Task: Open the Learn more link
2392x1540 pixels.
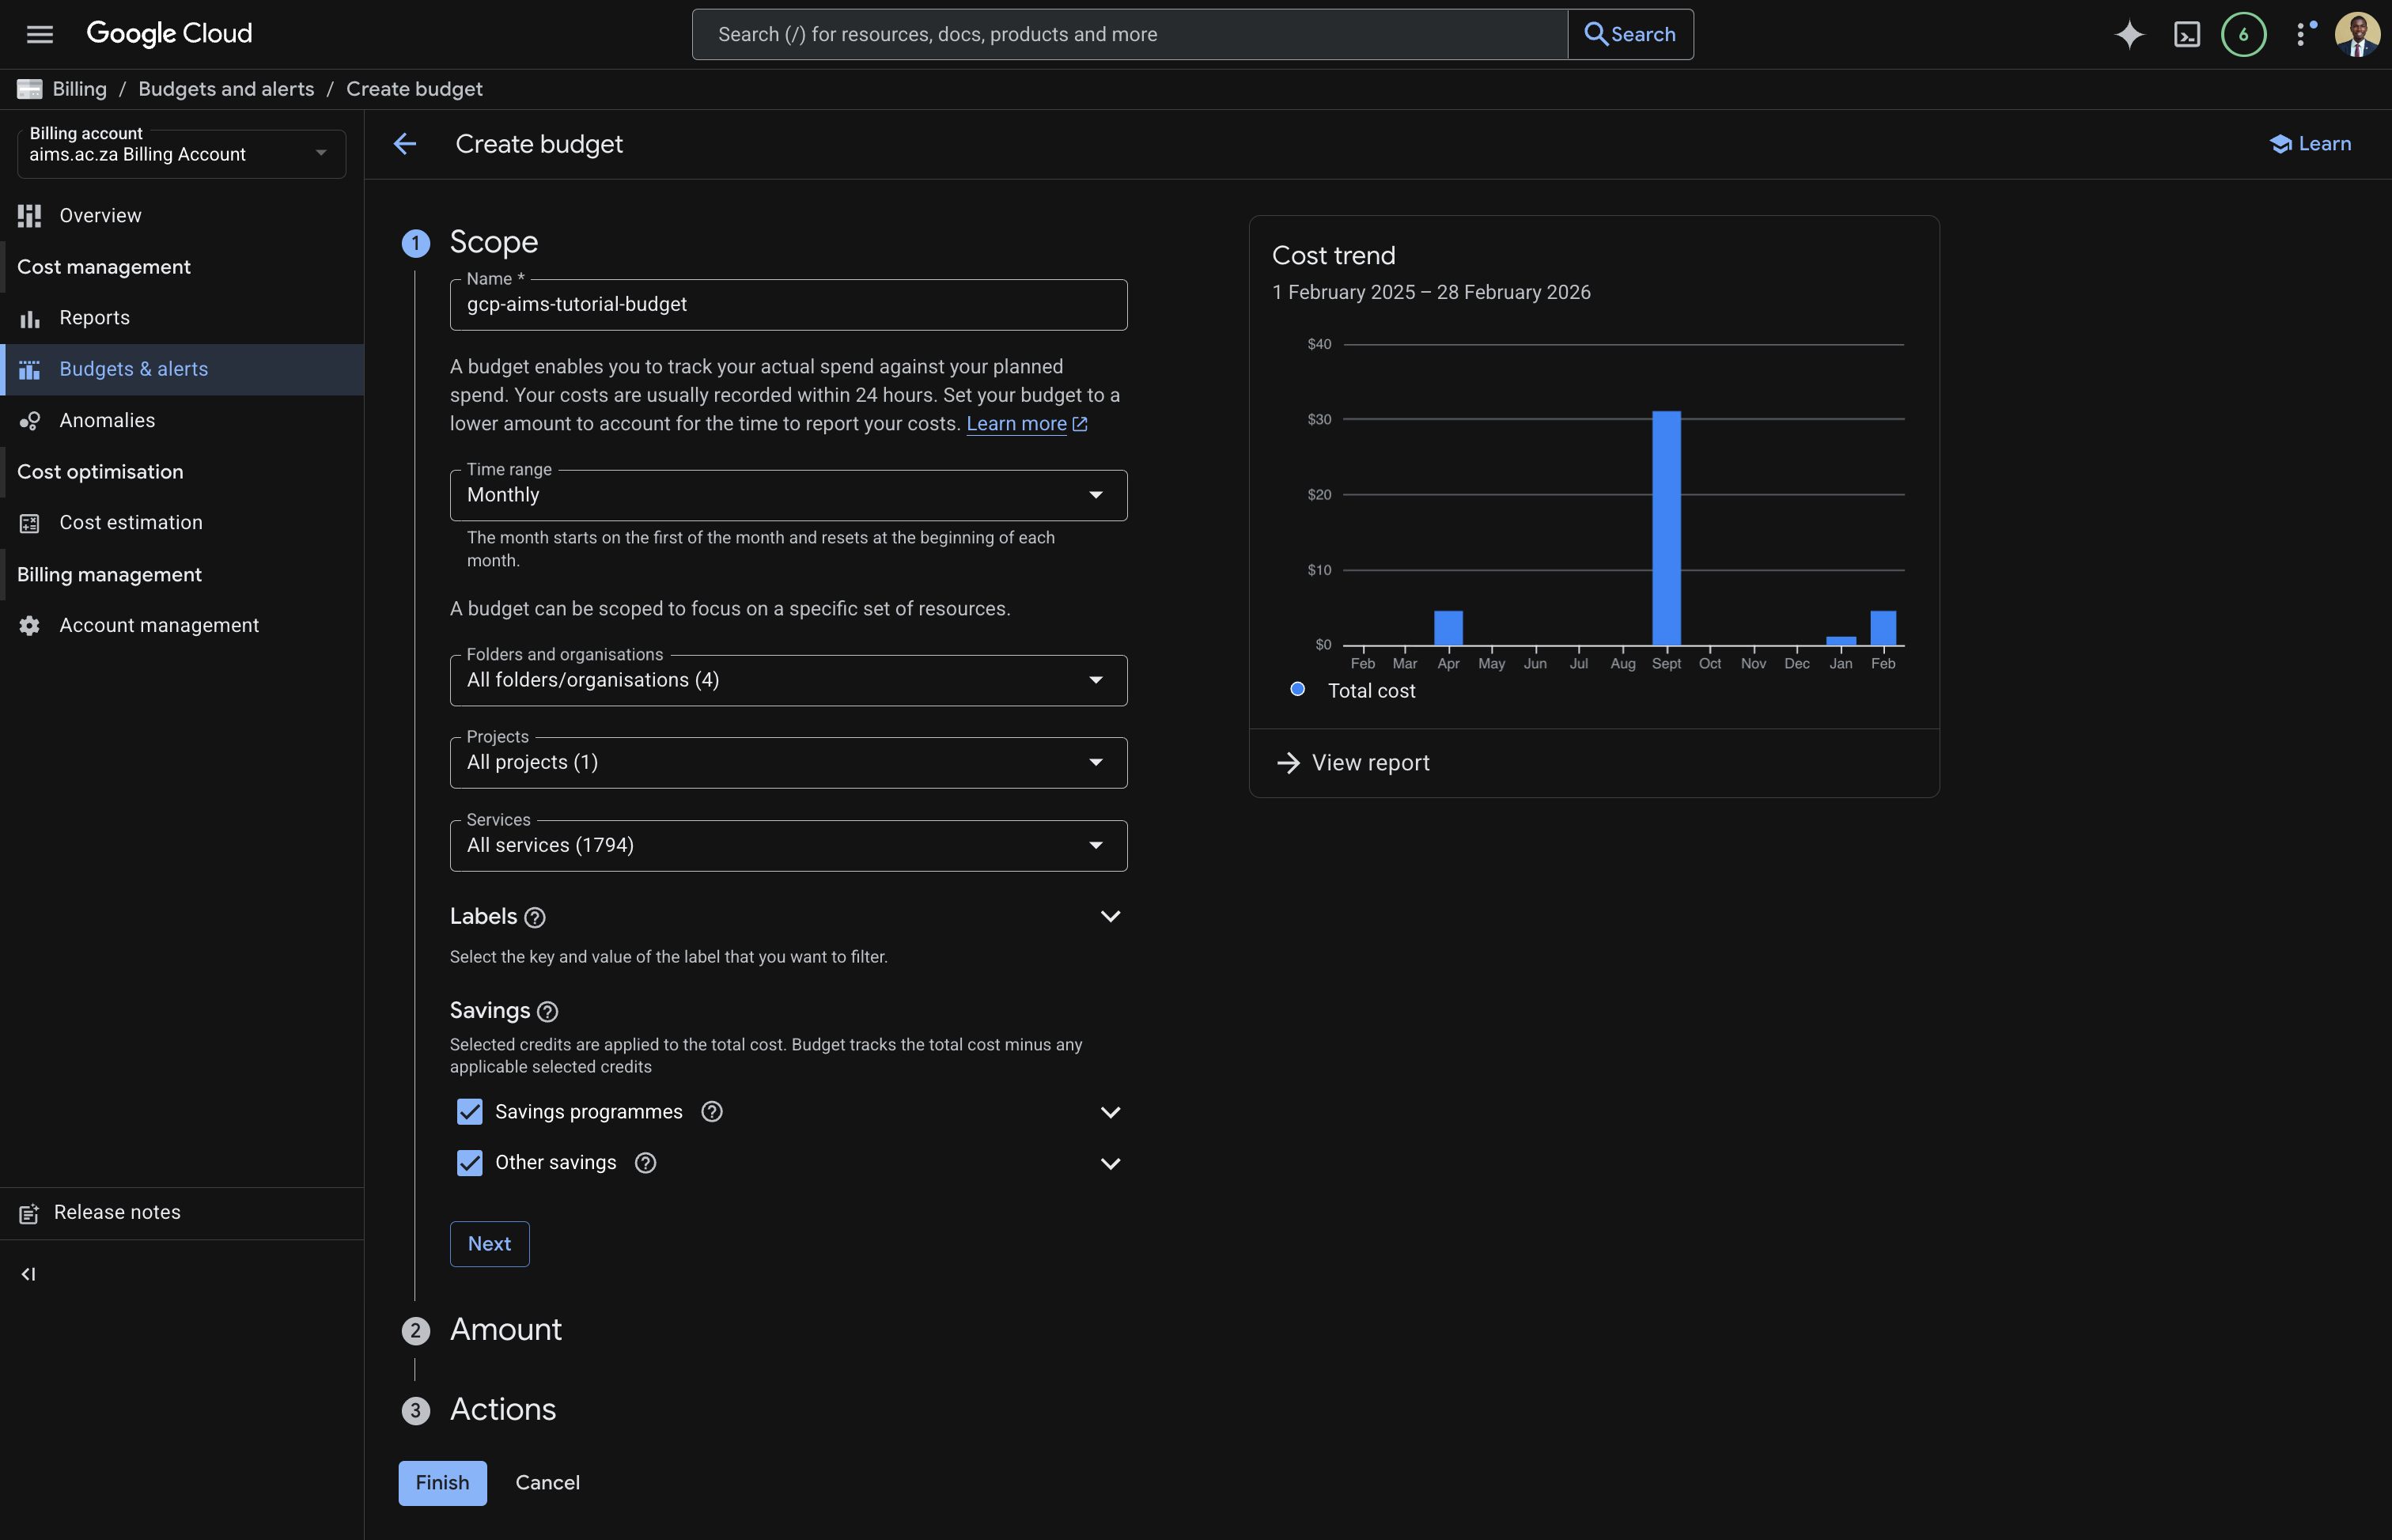Action: pos(1019,424)
